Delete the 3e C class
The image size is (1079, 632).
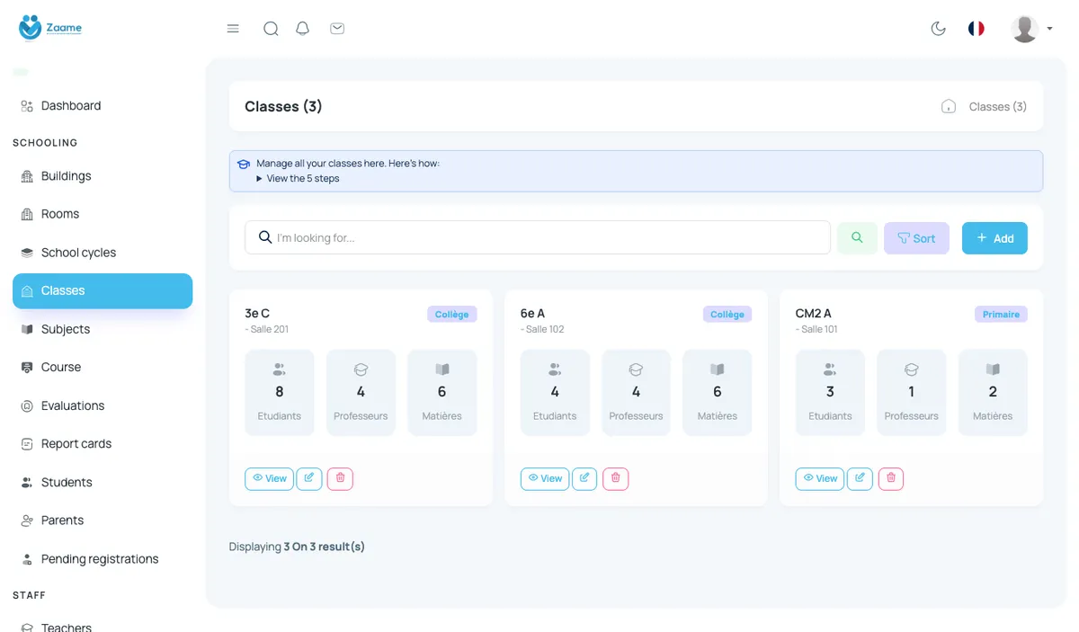(x=340, y=478)
